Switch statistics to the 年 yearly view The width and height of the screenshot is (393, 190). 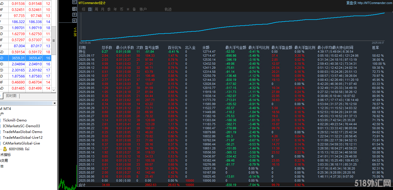point(115,9)
